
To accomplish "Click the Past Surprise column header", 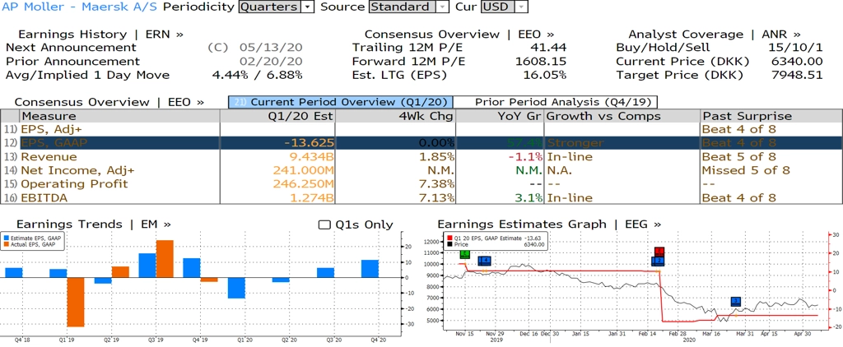I will (x=771, y=116).
